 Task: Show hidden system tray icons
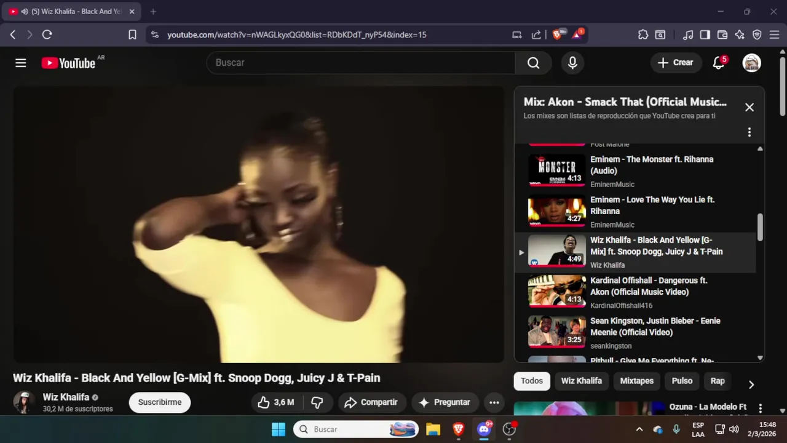pyautogui.click(x=639, y=429)
